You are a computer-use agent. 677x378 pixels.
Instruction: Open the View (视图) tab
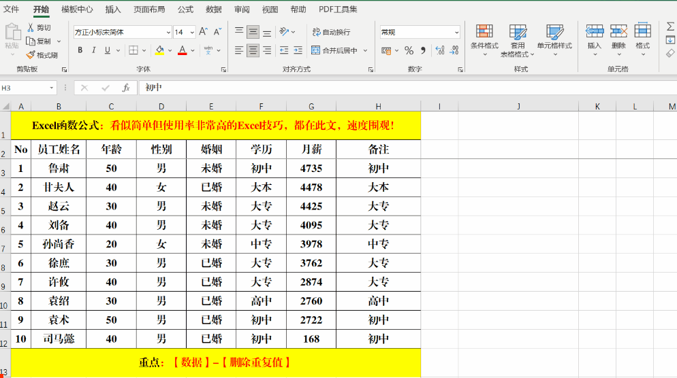click(x=270, y=9)
